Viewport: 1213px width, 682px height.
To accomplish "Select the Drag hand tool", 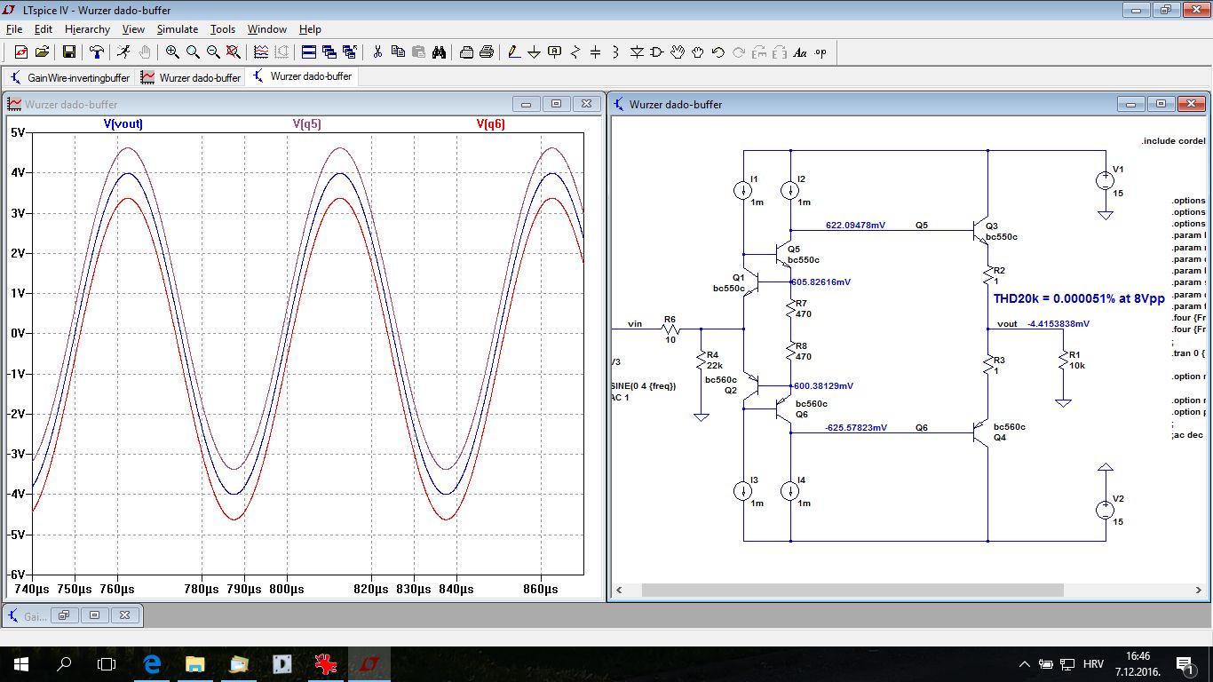I will point(698,52).
